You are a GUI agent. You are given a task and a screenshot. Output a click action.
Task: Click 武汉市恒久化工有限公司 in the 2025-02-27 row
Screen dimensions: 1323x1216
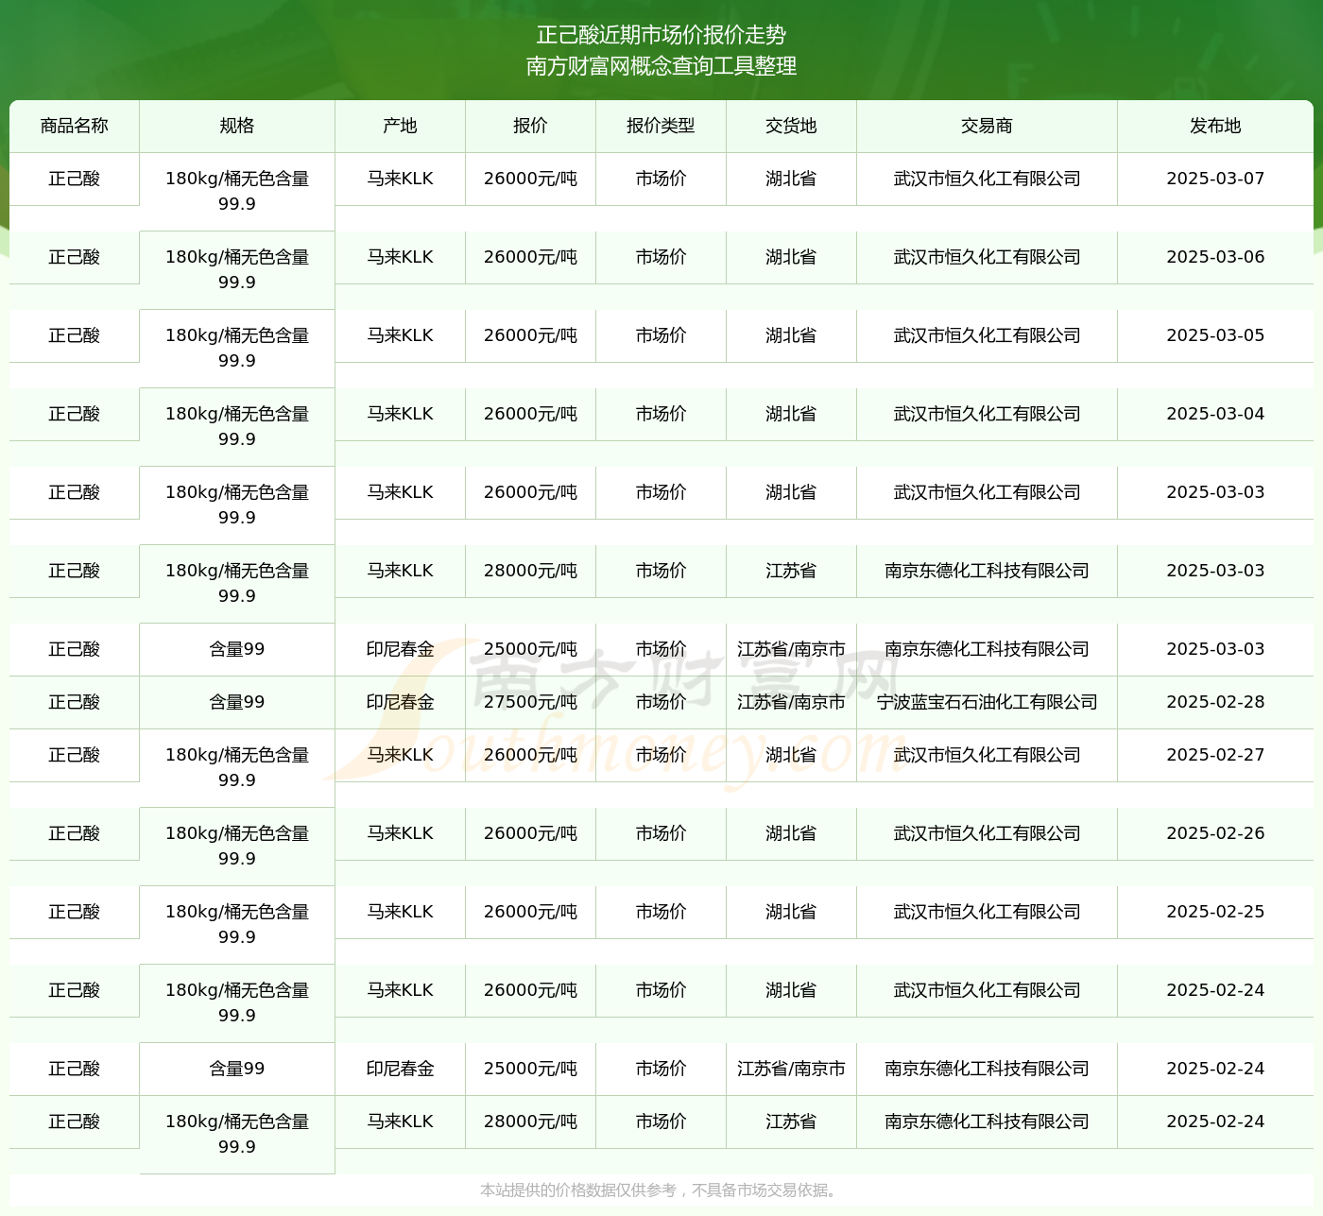point(988,755)
